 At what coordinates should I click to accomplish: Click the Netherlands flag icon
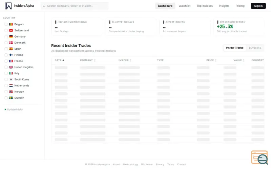[x=11, y=86]
